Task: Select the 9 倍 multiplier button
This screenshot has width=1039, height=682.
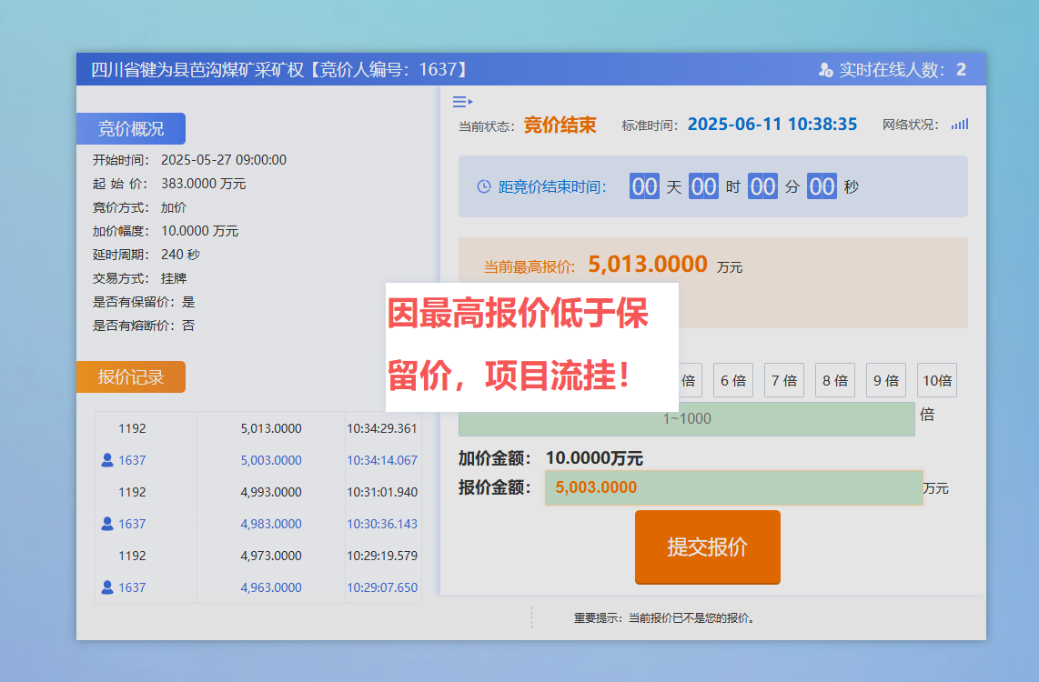Action: (885, 380)
